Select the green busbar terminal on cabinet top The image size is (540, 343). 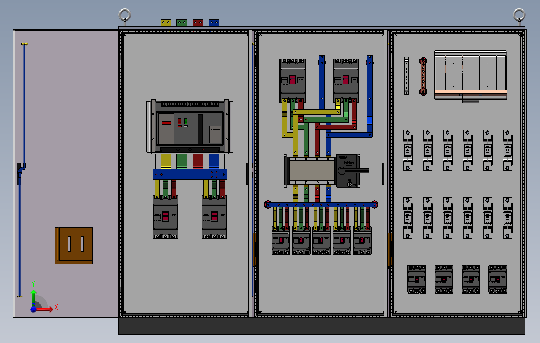coord(182,23)
